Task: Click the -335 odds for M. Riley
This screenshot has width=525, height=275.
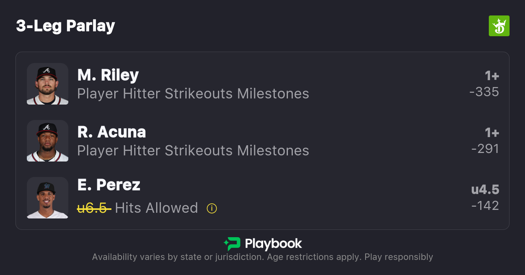Action: coord(484,92)
